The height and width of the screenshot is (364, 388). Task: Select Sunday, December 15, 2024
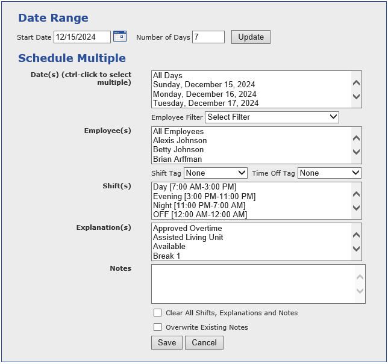pyautogui.click(x=251, y=84)
